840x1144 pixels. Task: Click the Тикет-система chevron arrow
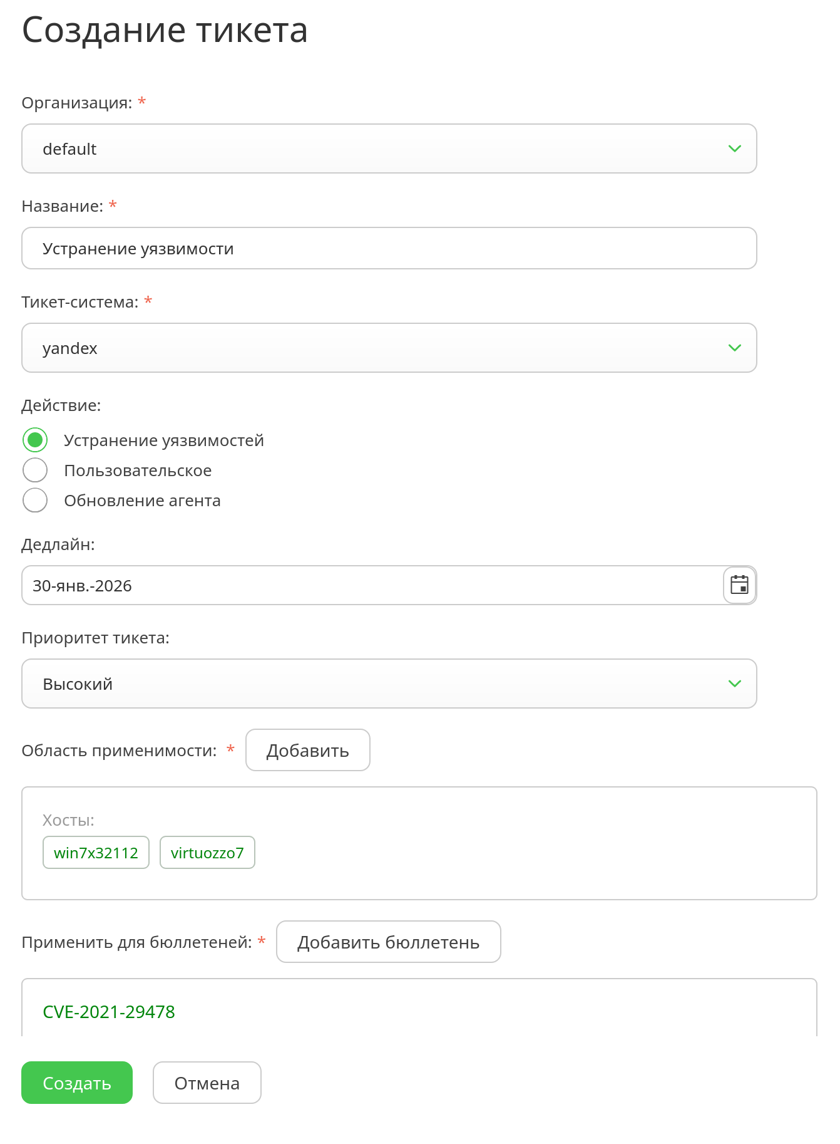(x=734, y=348)
